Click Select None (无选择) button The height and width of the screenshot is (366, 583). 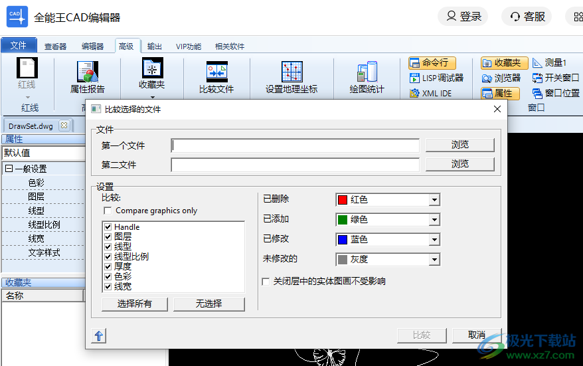coord(209,304)
